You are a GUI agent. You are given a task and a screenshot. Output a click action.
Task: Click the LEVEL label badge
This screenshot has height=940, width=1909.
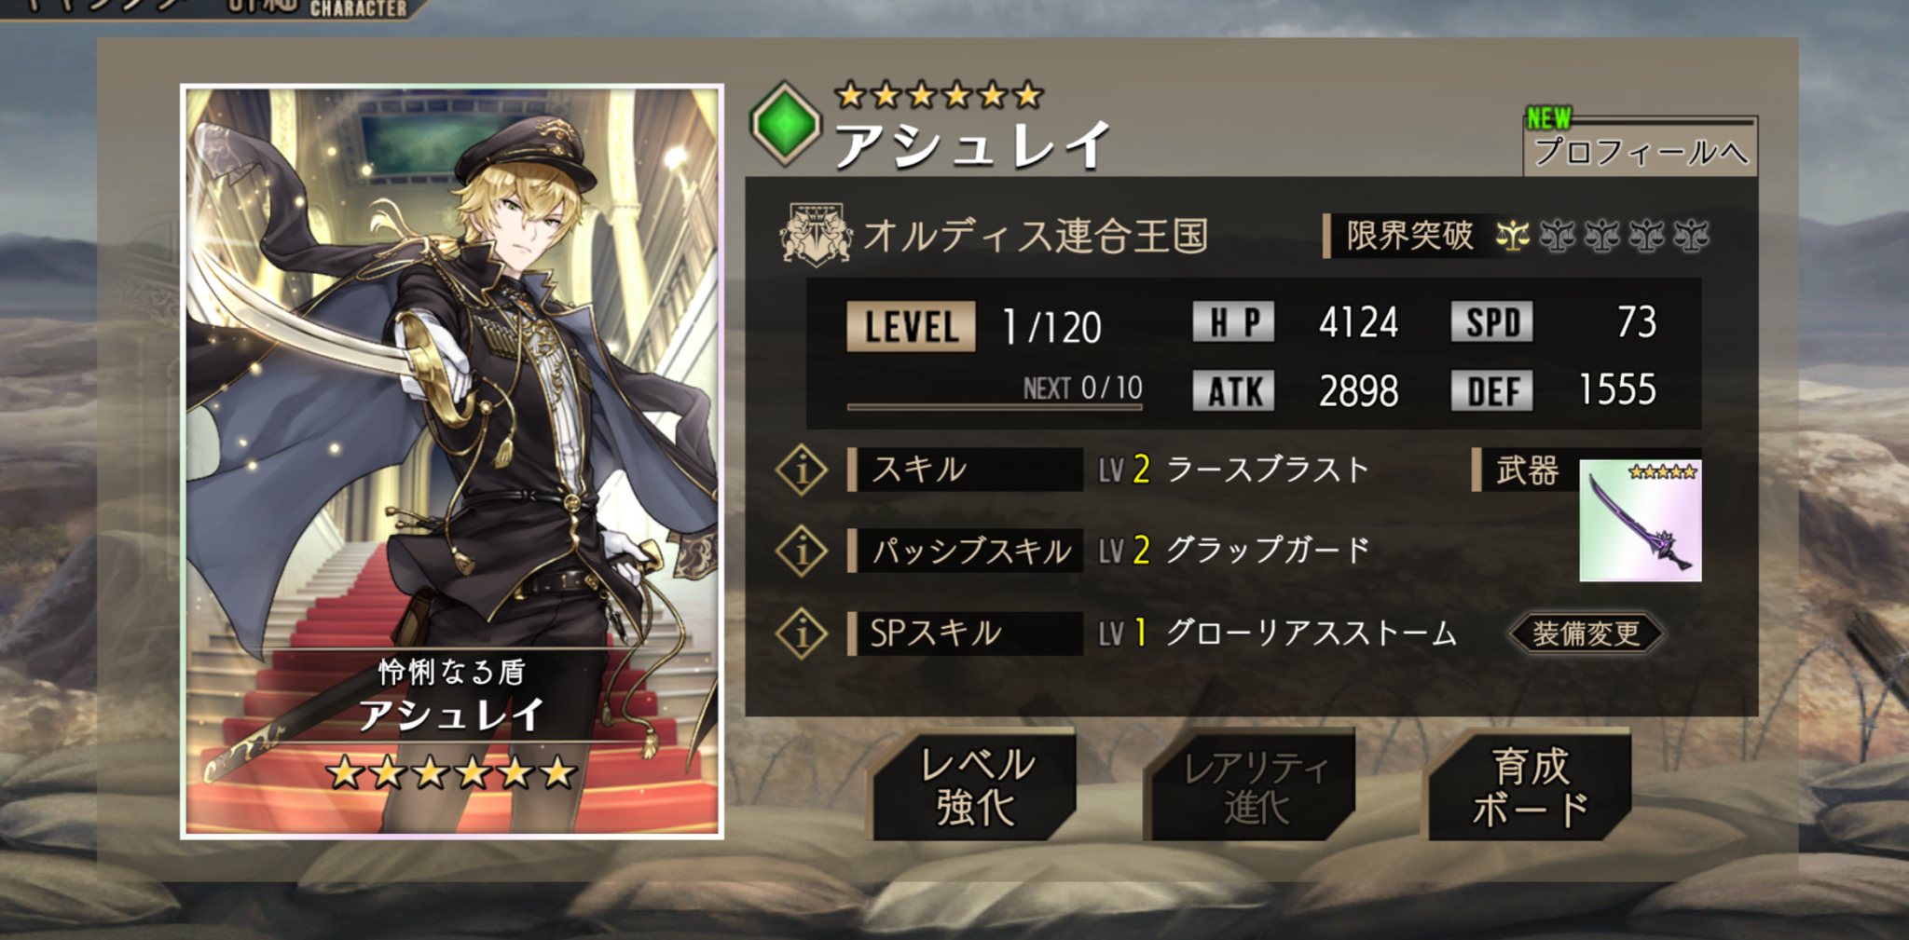coord(911,327)
